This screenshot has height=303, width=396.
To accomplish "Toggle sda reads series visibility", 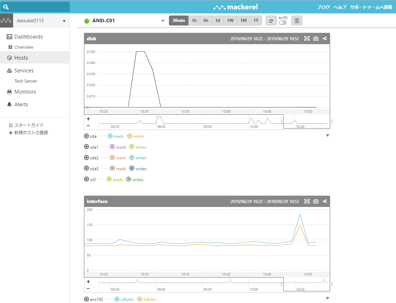I will [x=116, y=136].
